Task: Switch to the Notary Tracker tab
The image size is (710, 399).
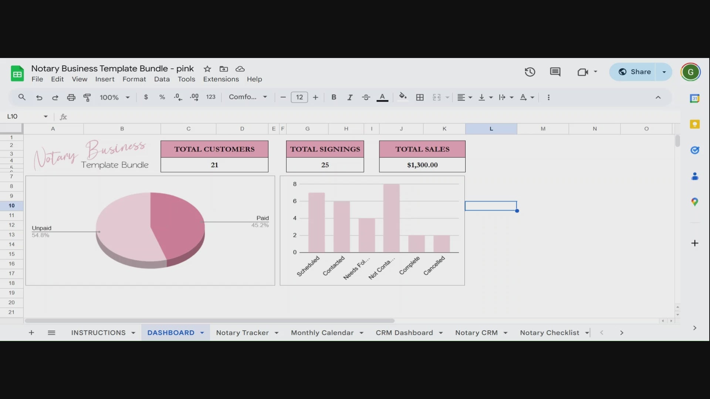Action: (242, 332)
